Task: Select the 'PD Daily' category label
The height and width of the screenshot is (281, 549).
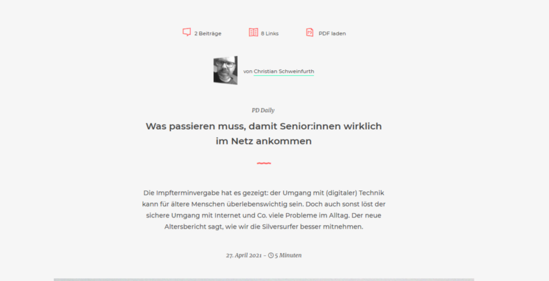Action: pyautogui.click(x=263, y=110)
